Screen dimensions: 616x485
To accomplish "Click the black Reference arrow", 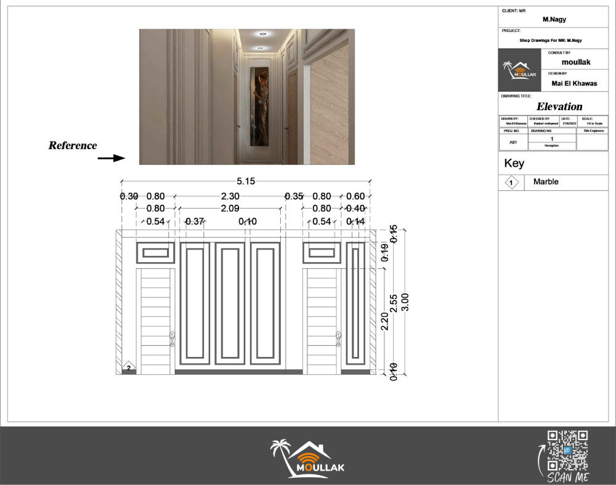I will [111, 158].
